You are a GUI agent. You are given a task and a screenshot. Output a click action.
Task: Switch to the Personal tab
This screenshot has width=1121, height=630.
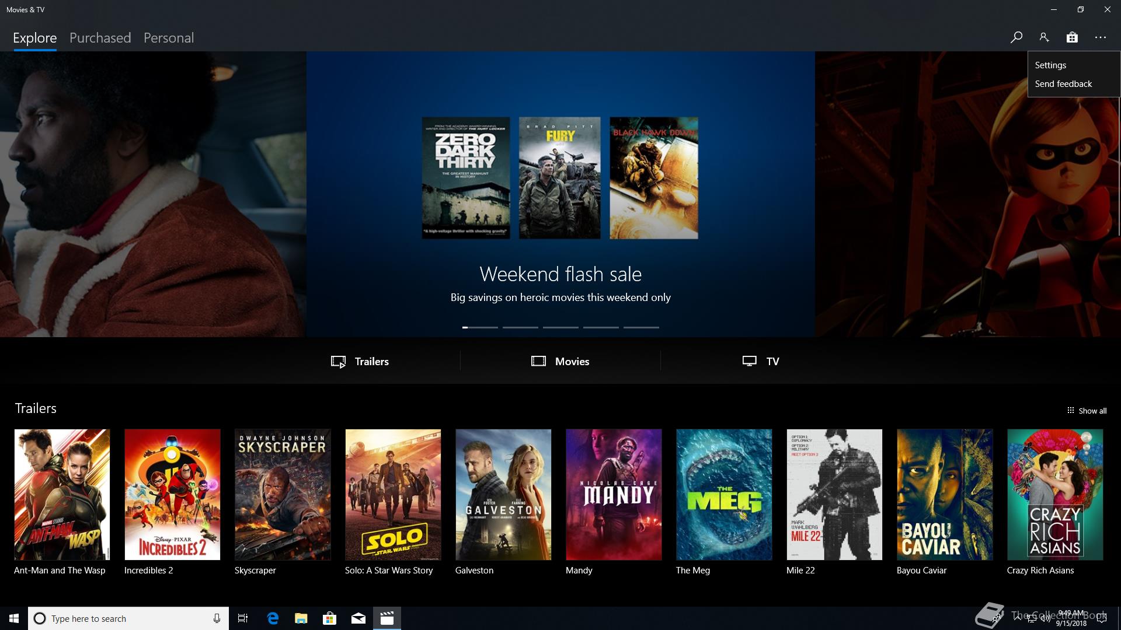click(x=169, y=38)
